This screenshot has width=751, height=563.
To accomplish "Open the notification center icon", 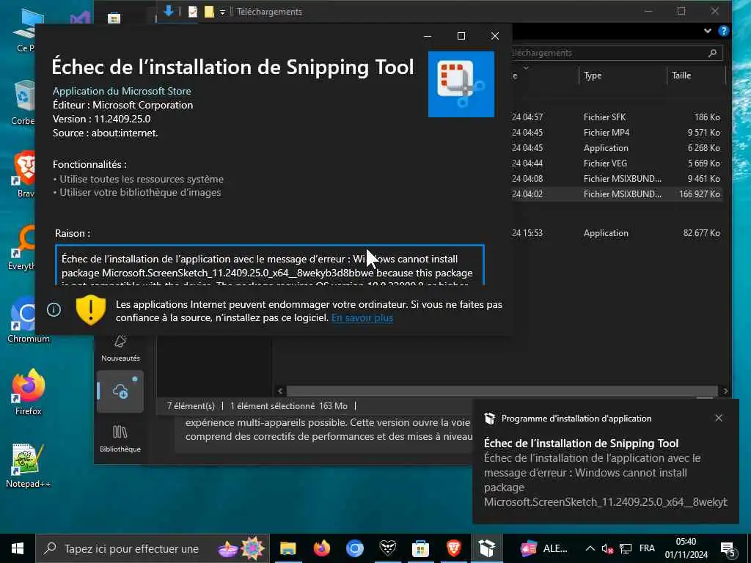I will [728, 549].
